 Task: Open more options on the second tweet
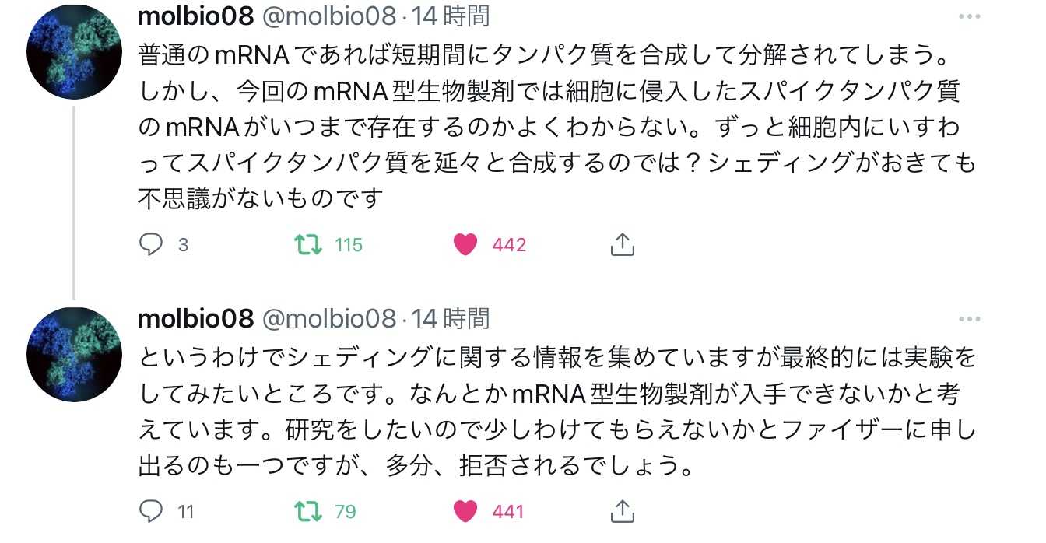tap(970, 319)
